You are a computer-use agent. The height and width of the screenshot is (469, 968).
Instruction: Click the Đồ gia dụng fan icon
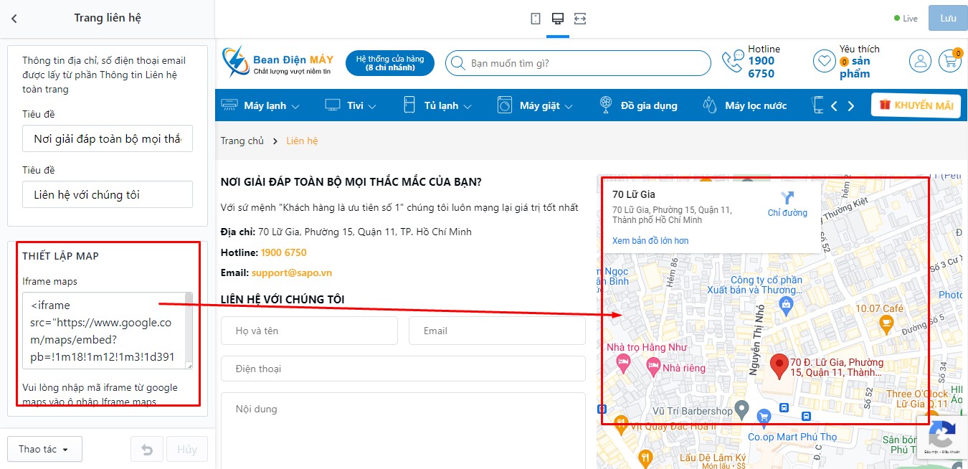point(607,105)
